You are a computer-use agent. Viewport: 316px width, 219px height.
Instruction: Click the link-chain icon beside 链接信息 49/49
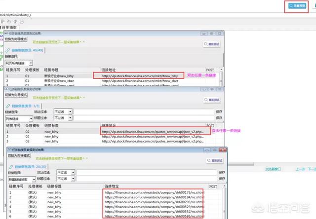click(7, 50)
